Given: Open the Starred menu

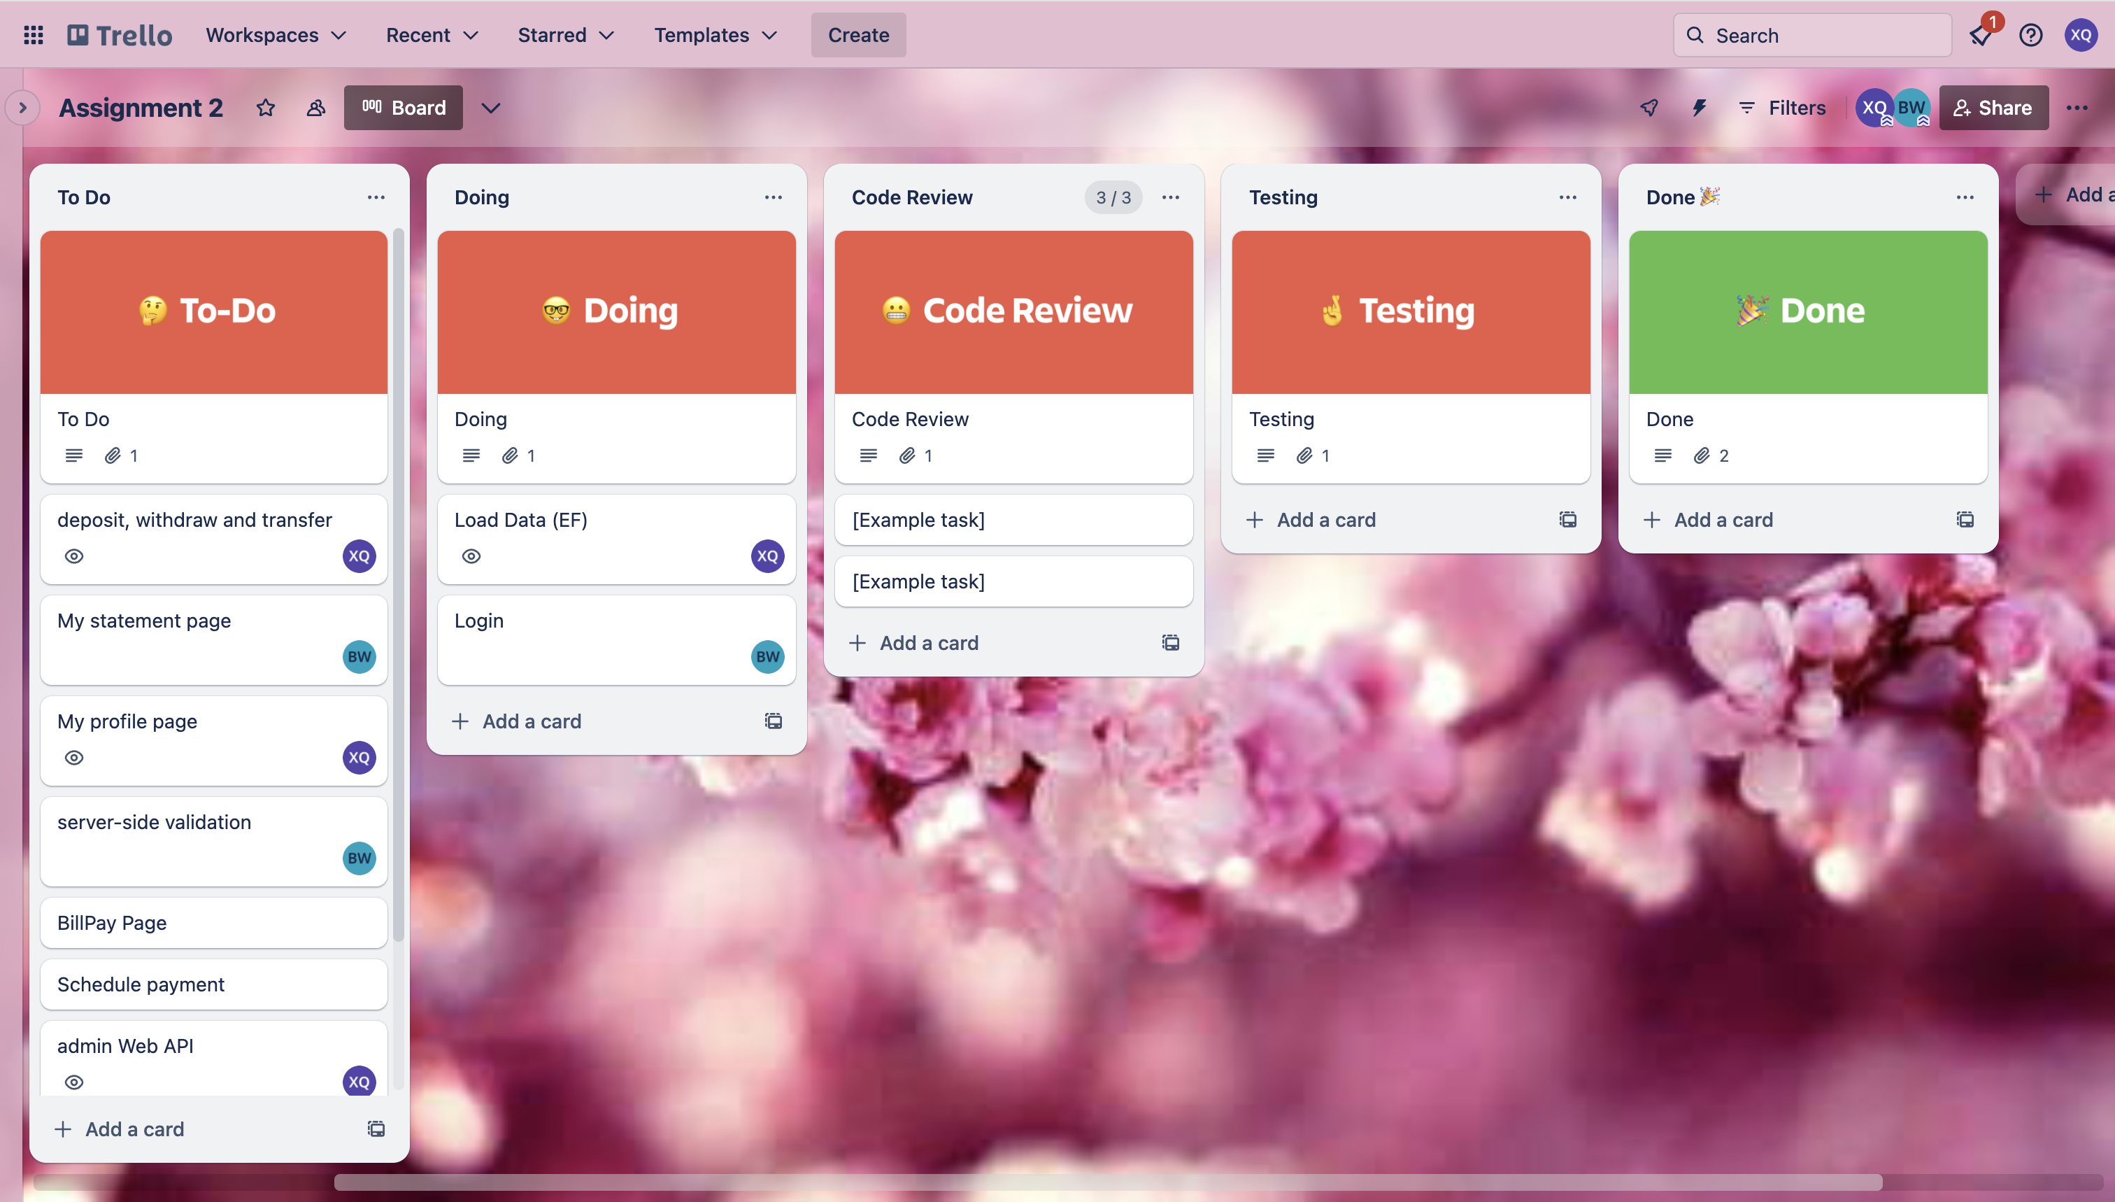Looking at the screenshot, I should pyautogui.click(x=565, y=35).
